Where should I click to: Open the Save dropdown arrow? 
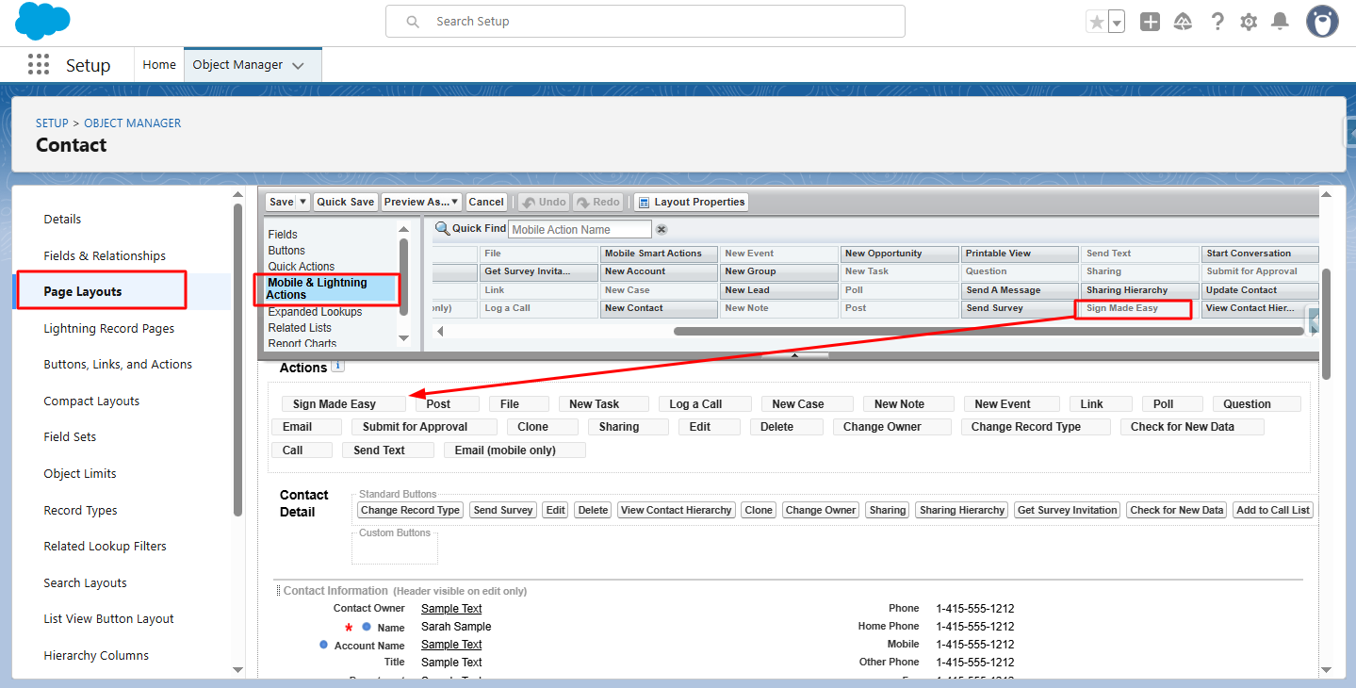coord(302,202)
